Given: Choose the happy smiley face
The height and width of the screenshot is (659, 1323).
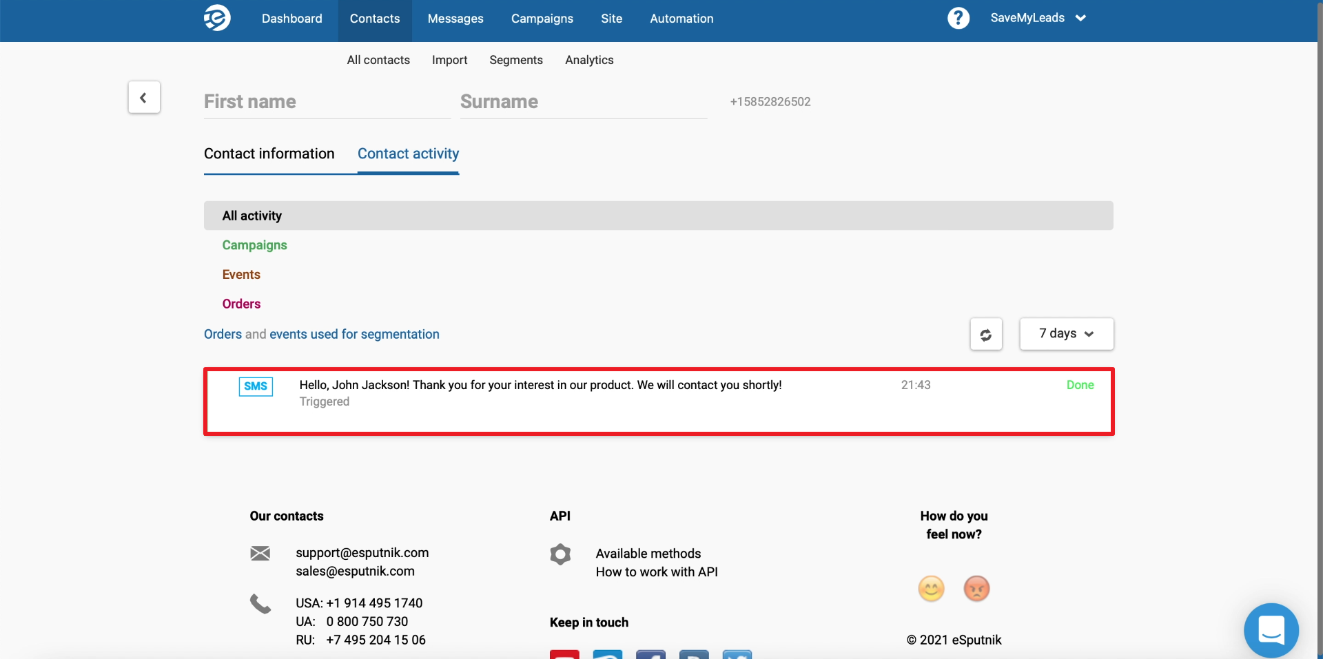Looking at the screenshot, I should coord(931,589).
